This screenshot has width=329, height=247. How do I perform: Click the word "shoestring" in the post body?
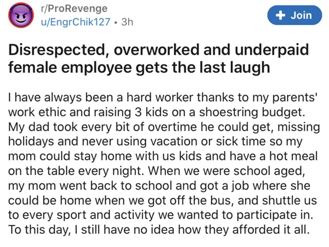(229, 112)
